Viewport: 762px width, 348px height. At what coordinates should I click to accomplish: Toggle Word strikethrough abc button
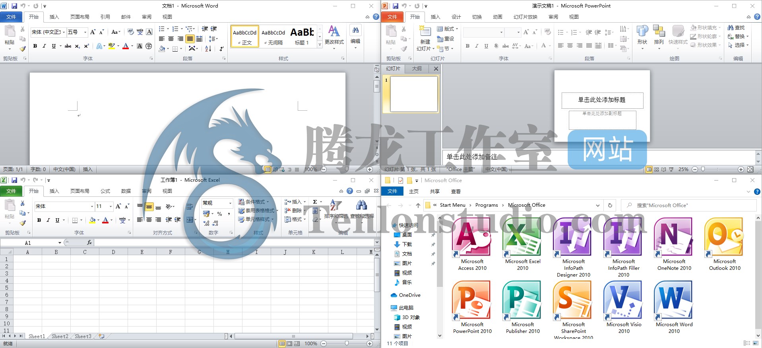[68, 46]
